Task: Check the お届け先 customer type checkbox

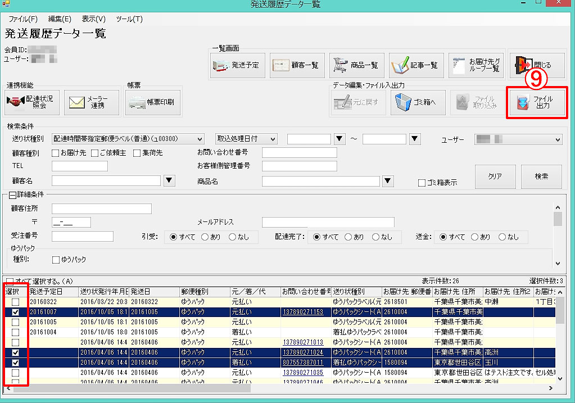Action: pos(55,153)
